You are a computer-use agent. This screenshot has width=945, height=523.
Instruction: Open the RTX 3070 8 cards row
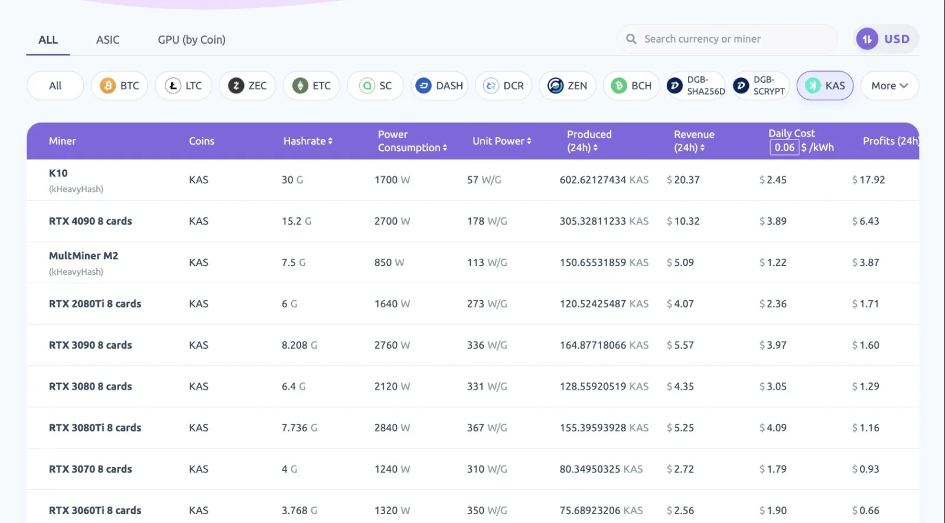(x=472, y=469)
